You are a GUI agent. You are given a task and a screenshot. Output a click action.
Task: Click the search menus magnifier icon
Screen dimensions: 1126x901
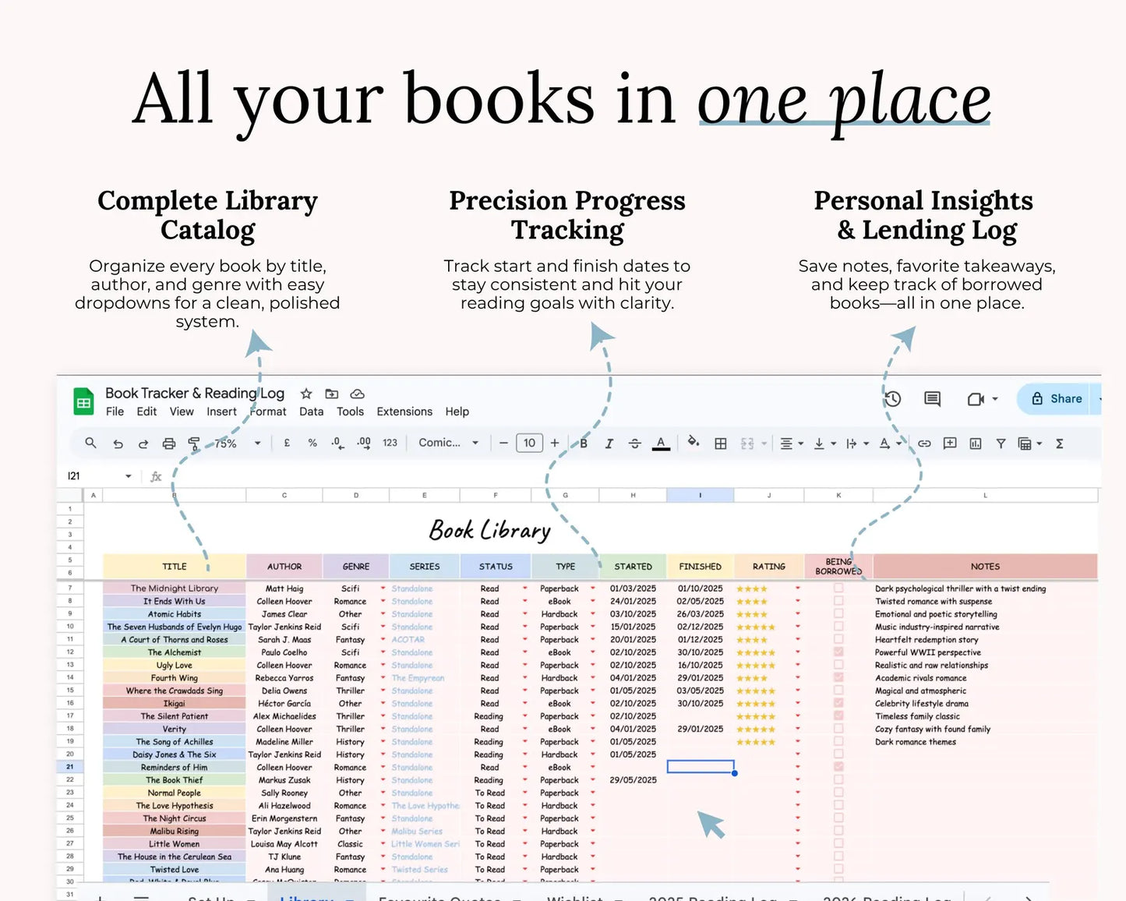pyautogui.click(x=90, y=443)
